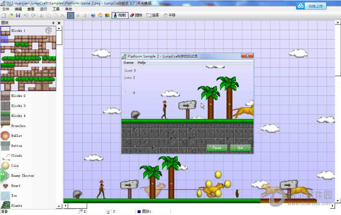Screen dimensions: 341x215
Task: Click the 图块 status bar entry
Action: click(145, 211)
